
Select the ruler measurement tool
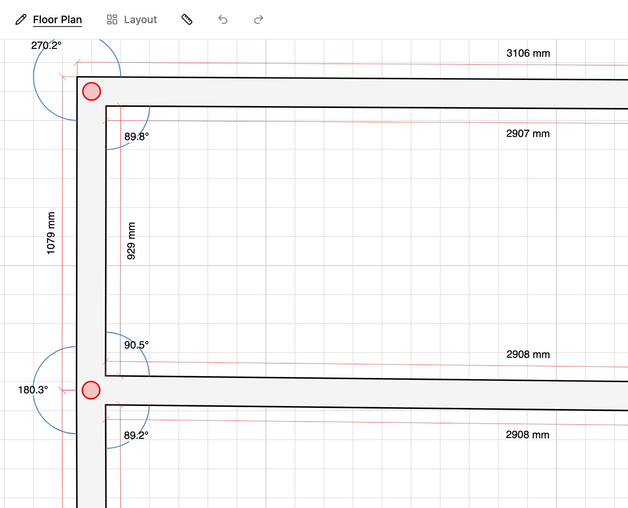pos(187,19)
